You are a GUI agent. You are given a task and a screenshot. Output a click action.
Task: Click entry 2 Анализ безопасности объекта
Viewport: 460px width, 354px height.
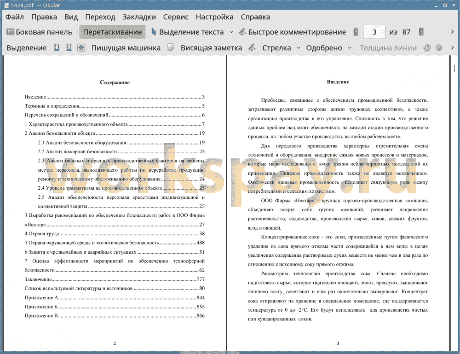(115, 133)
